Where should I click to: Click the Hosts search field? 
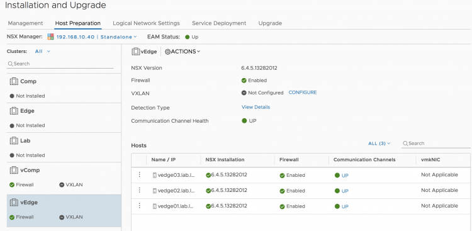pyautogui.click(x=436, y=144)
